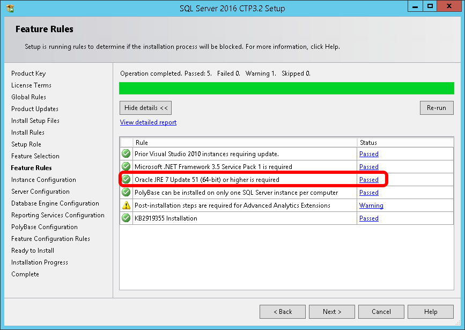Select Complete step in sidebar
This screenshot has height=330, width=465.
coord(25,274)
